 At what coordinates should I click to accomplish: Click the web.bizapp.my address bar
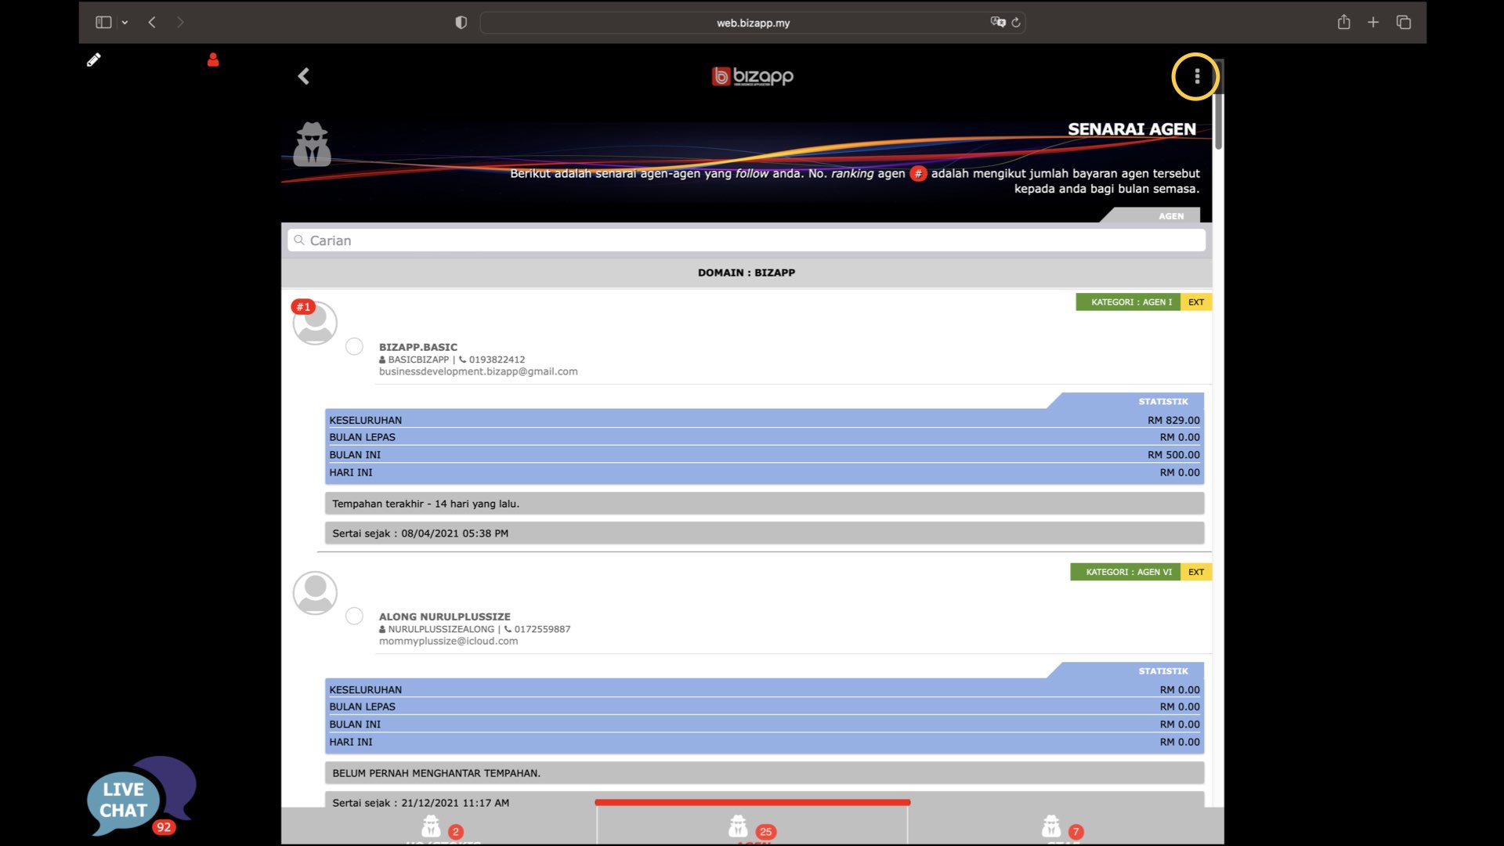coord(752,23)
